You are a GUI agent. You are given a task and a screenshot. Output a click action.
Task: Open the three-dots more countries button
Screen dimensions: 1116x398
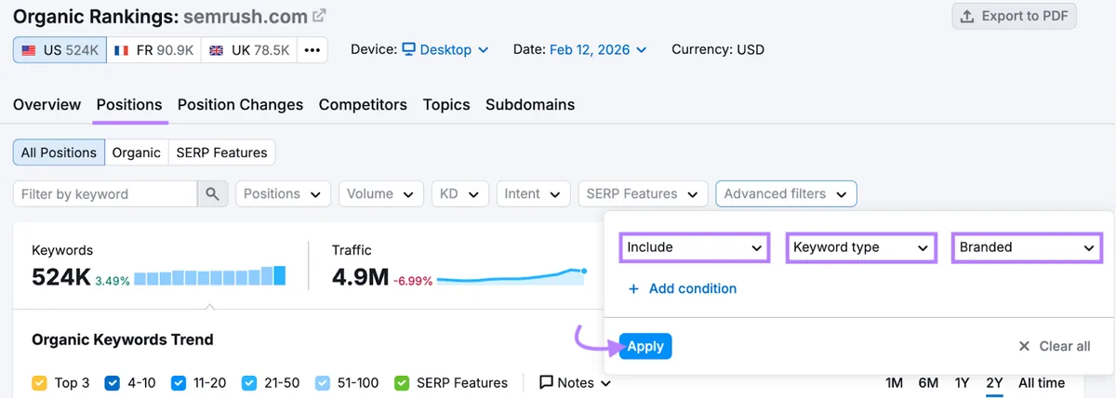tap(312, 50)
